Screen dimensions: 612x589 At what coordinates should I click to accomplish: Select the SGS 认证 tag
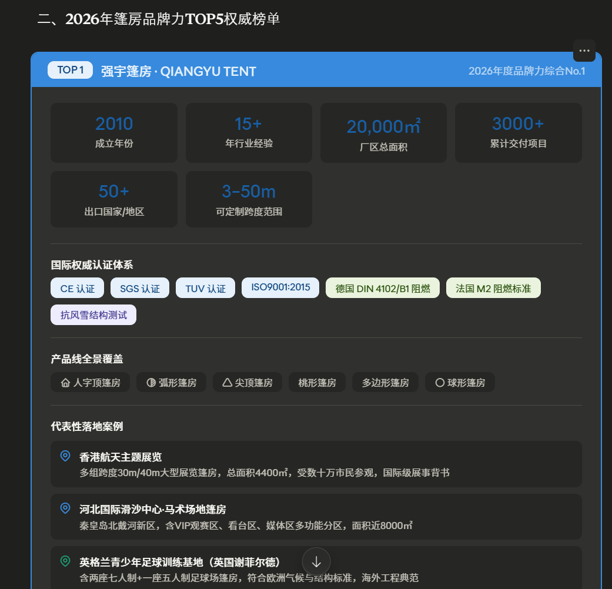pyautogui.click(x=140, y=288)
